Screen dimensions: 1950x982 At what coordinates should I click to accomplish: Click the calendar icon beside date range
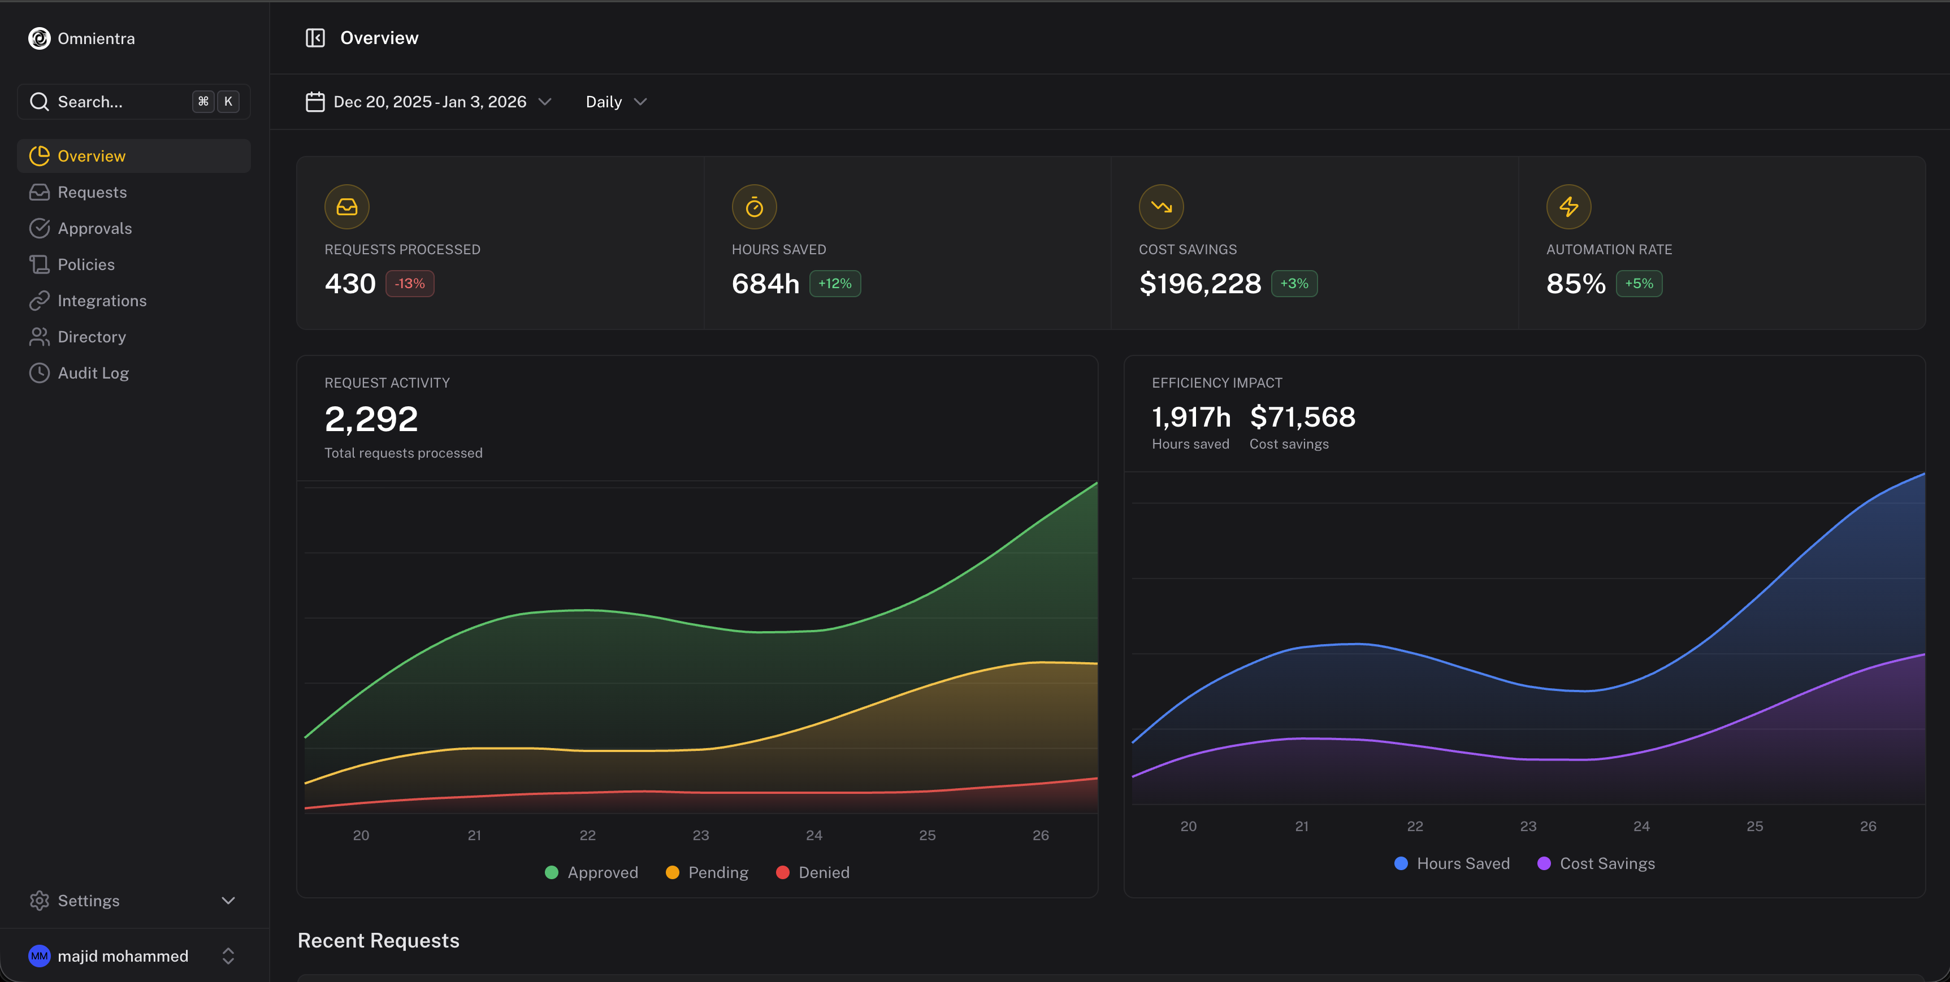[x=315, y=101]
